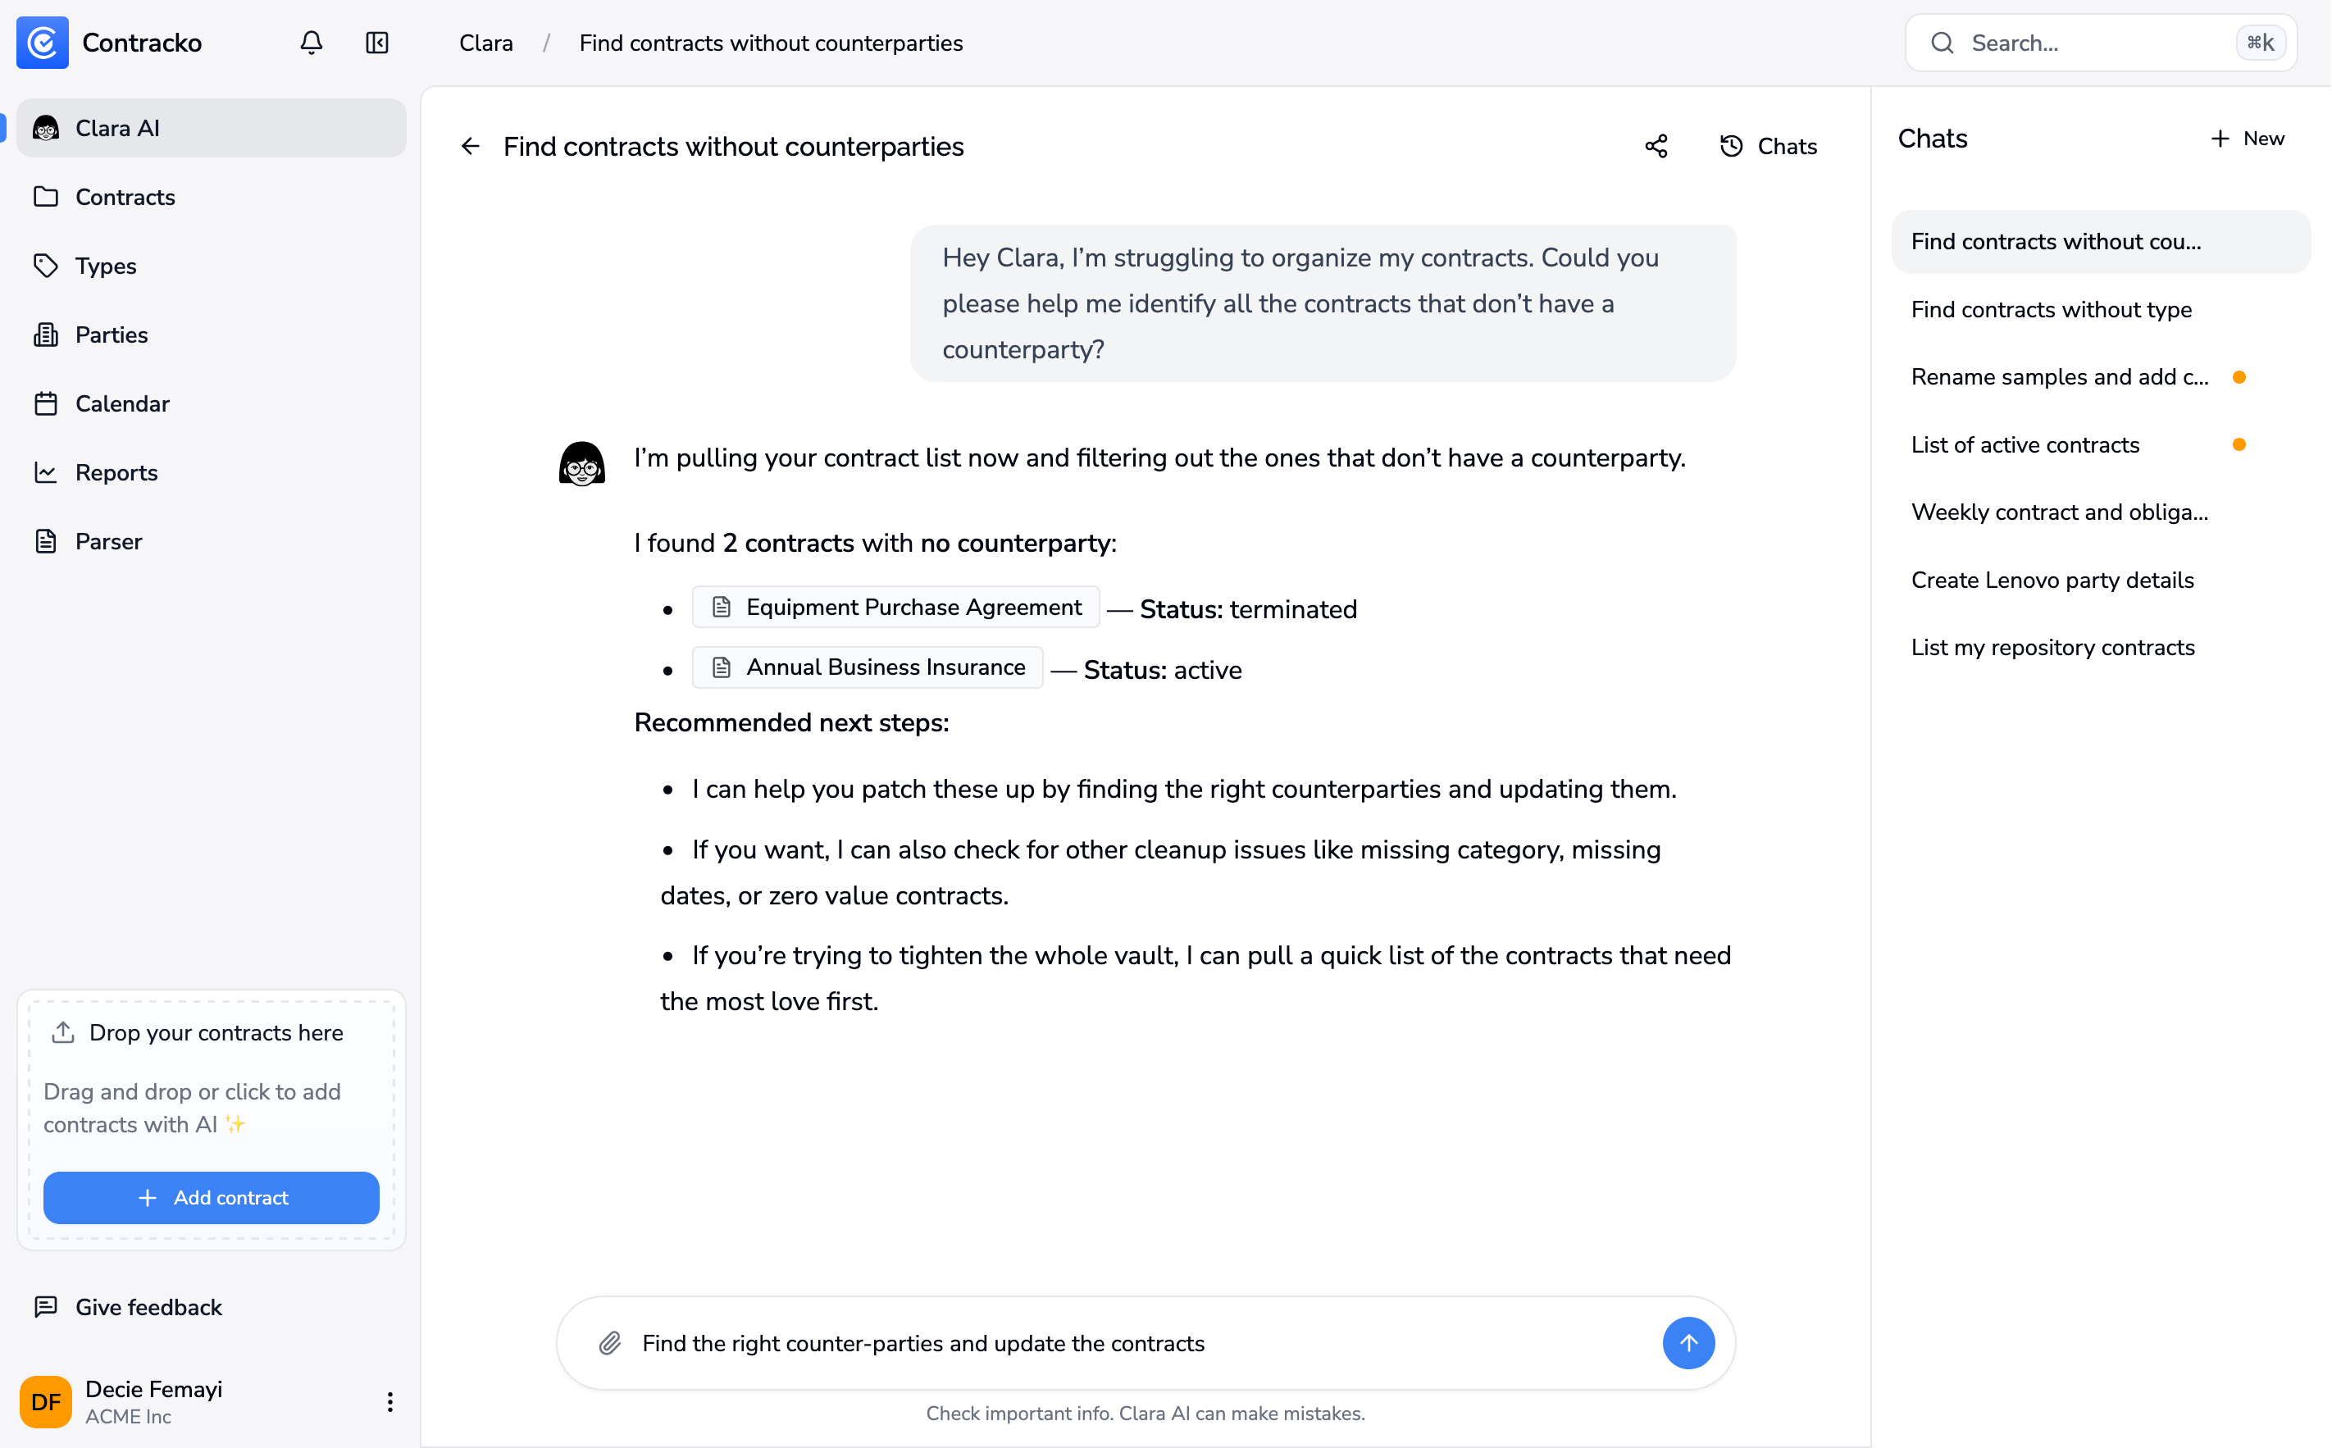Collapse the left sidebar panel

[376, 43]
